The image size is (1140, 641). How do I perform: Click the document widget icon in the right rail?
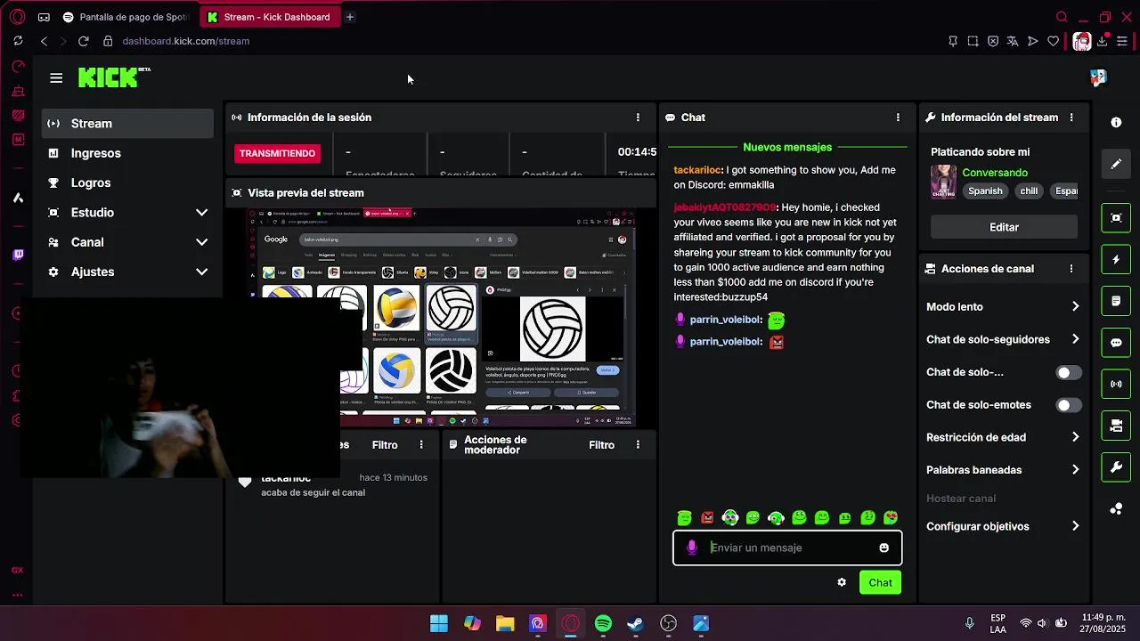pyautogui.click(x=1116, y=301)
